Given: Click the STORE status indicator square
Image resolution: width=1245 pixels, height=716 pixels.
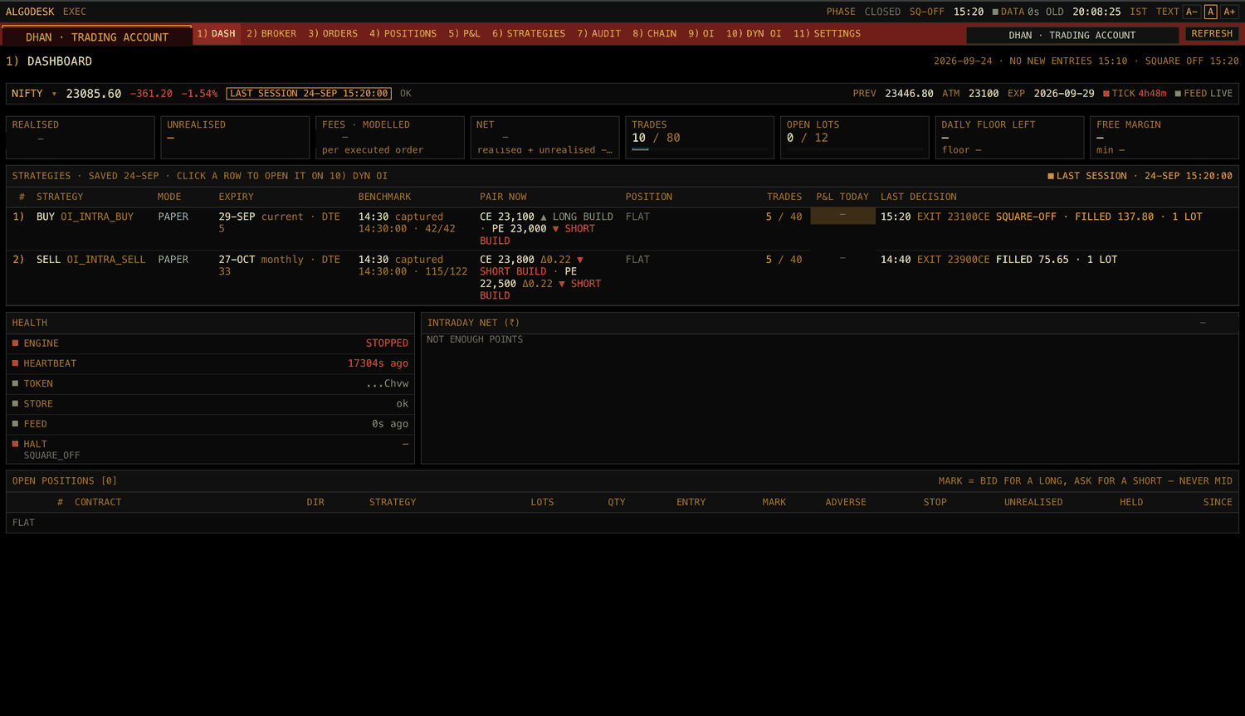Looking at the screenshot, I should point(15,403).
